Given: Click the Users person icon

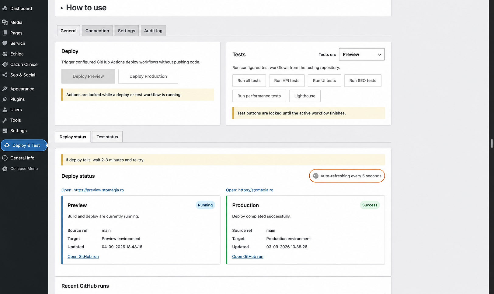Looking at the screenshot, I should [x=5, y=110].
